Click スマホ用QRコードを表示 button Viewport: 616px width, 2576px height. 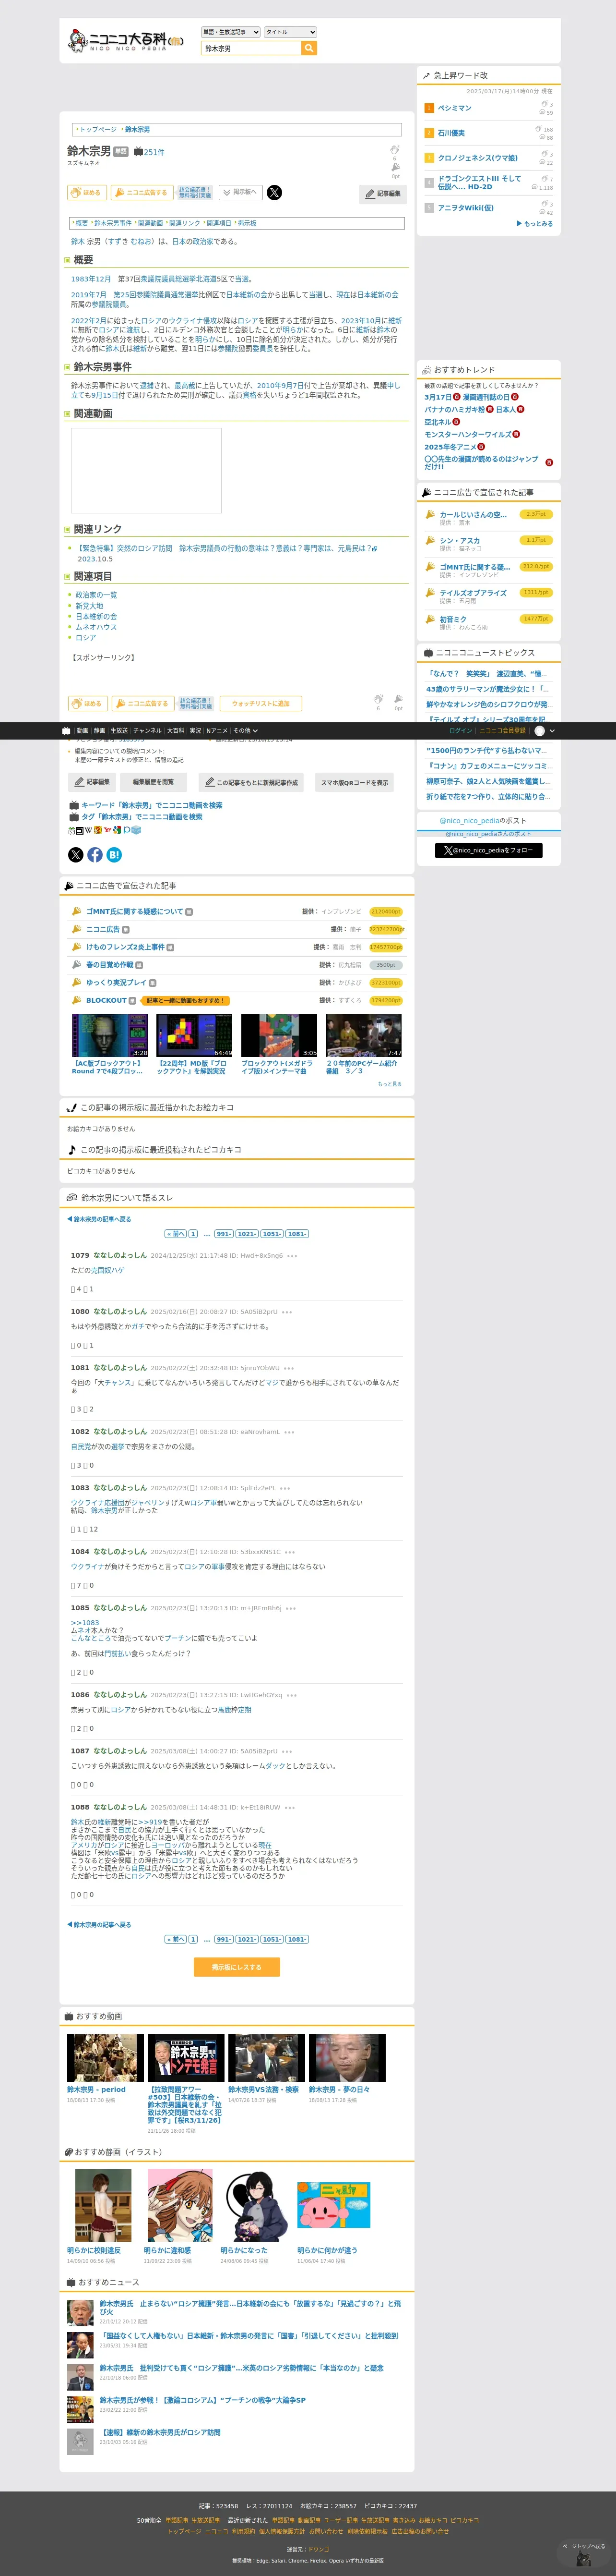tap(355, 782)
